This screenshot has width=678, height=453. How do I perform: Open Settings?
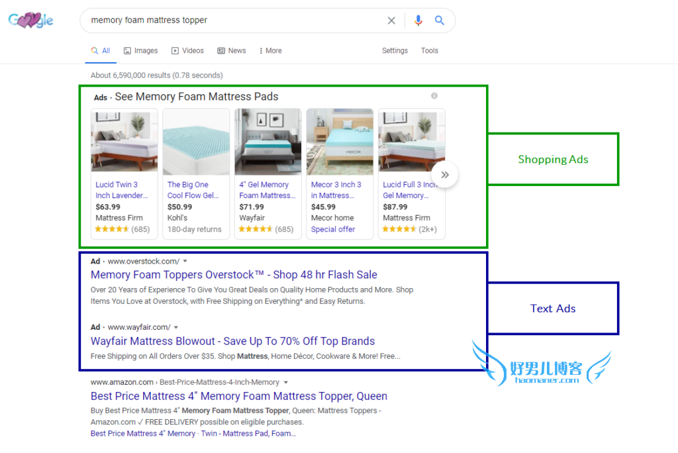click(x=395, y=50)
